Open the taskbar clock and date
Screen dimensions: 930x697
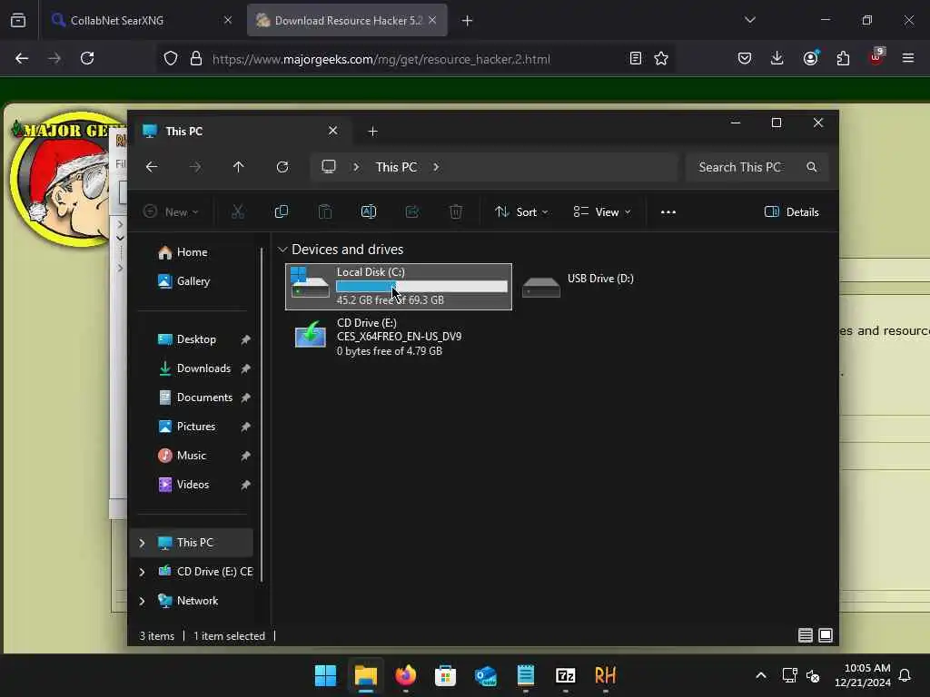[x=863, y=675]
